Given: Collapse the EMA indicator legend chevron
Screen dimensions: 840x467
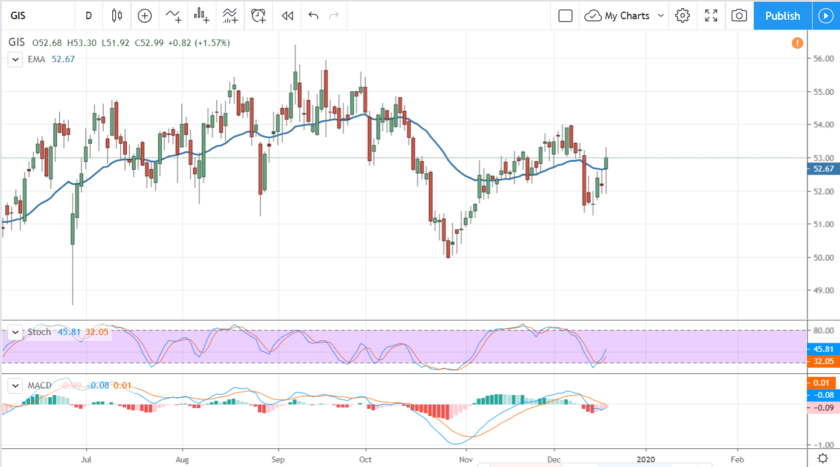Looking at the screenshot, I should [16, 59].
